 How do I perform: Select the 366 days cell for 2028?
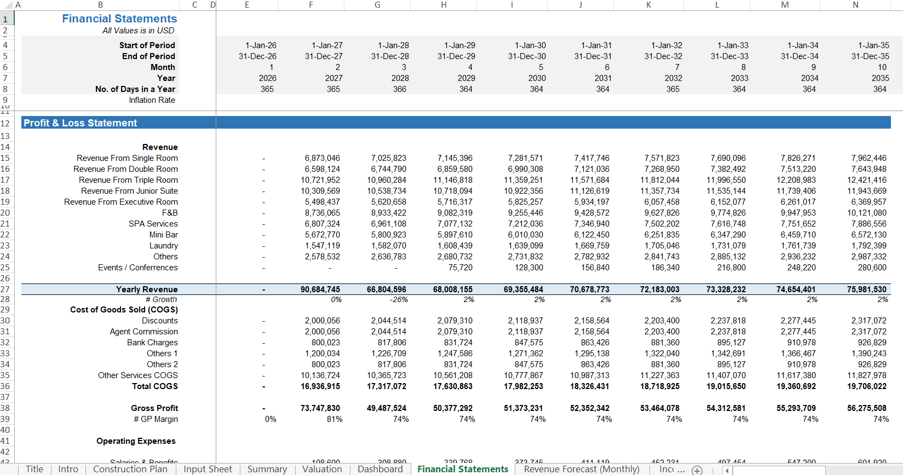400,89
